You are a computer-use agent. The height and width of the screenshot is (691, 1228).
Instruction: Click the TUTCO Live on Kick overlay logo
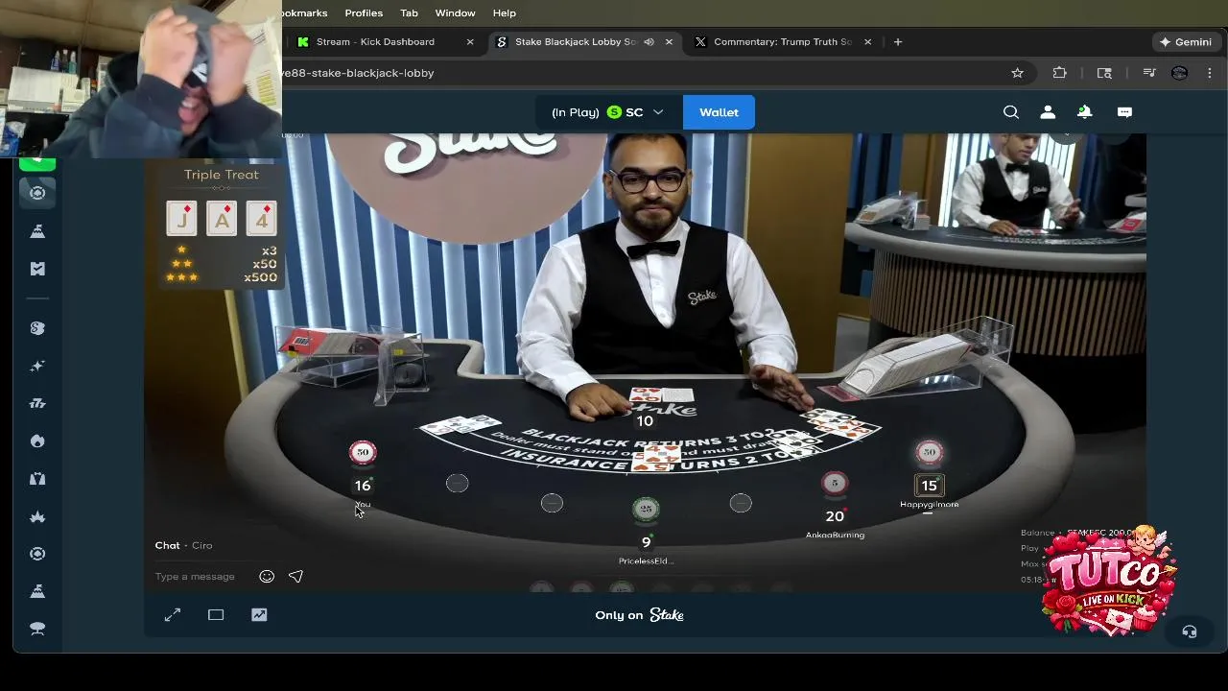[x=1110, y=580]
